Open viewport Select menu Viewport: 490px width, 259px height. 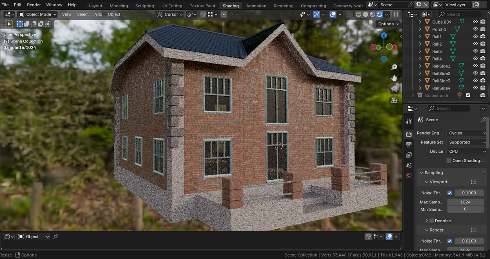point(83,14)
